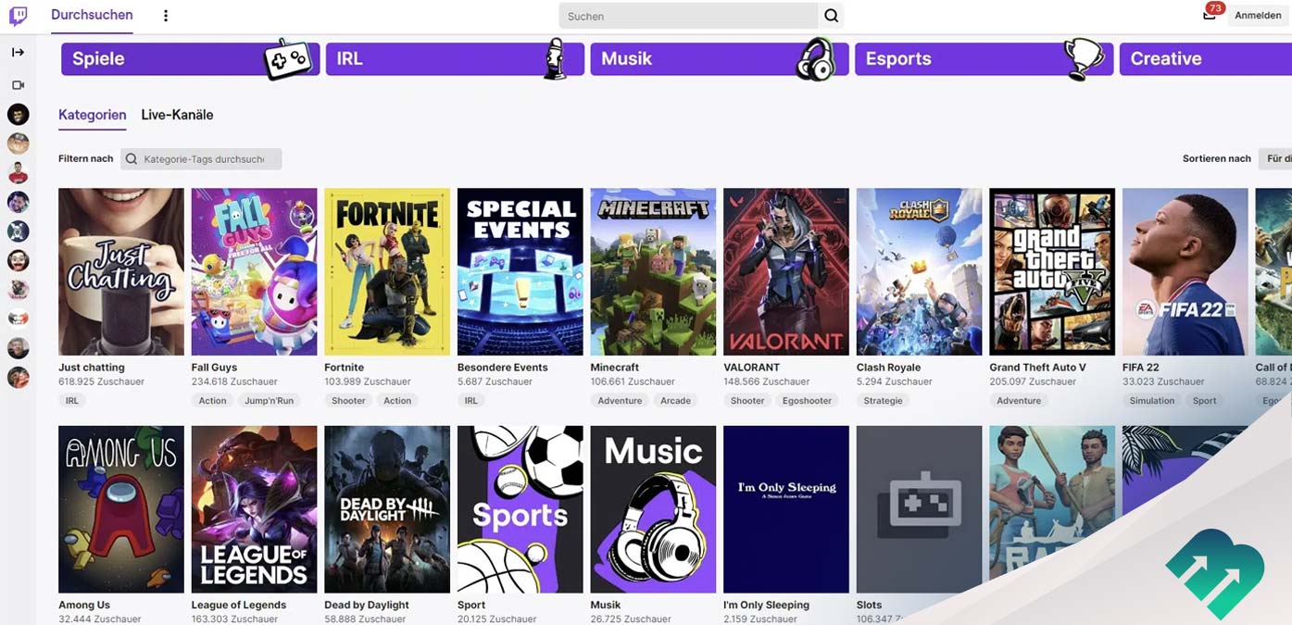
Task: Click the Egoshooter tag under VALORANT
Action: click(x=807, y=401)
